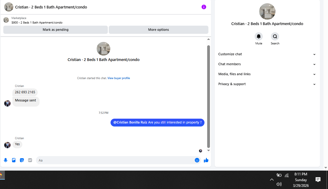The height and width of the screenshot is (189, 328).
Task: Click the chat scrollbar up arrow
Action: click(209, 39)
